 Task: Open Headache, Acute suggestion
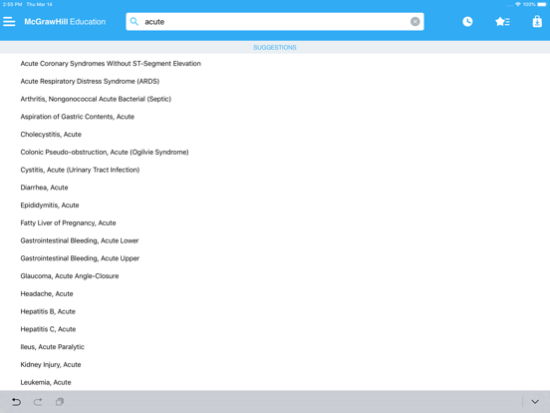point(47,294)
